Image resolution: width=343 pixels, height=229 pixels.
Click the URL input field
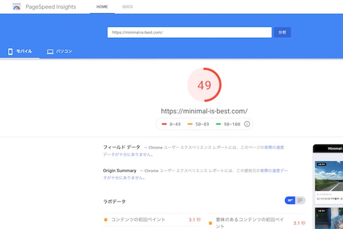(189, 33)
